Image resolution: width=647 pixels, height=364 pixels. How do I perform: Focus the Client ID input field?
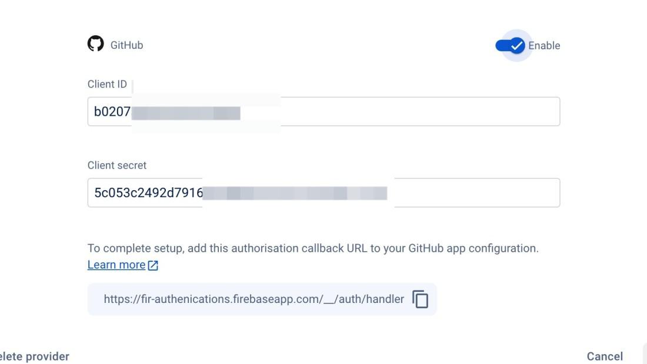(323, 112)
